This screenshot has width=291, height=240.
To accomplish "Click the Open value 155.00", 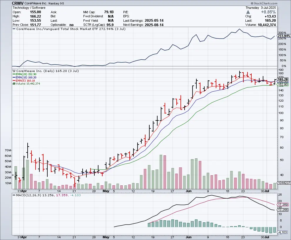I will (36, 12).
